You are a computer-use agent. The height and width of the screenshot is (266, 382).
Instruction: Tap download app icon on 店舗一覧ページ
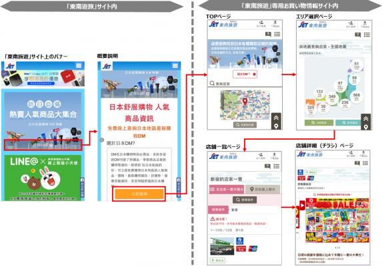click(x=274, y=156)
